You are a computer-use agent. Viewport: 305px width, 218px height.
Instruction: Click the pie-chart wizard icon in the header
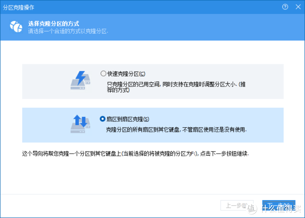(16, 27)
